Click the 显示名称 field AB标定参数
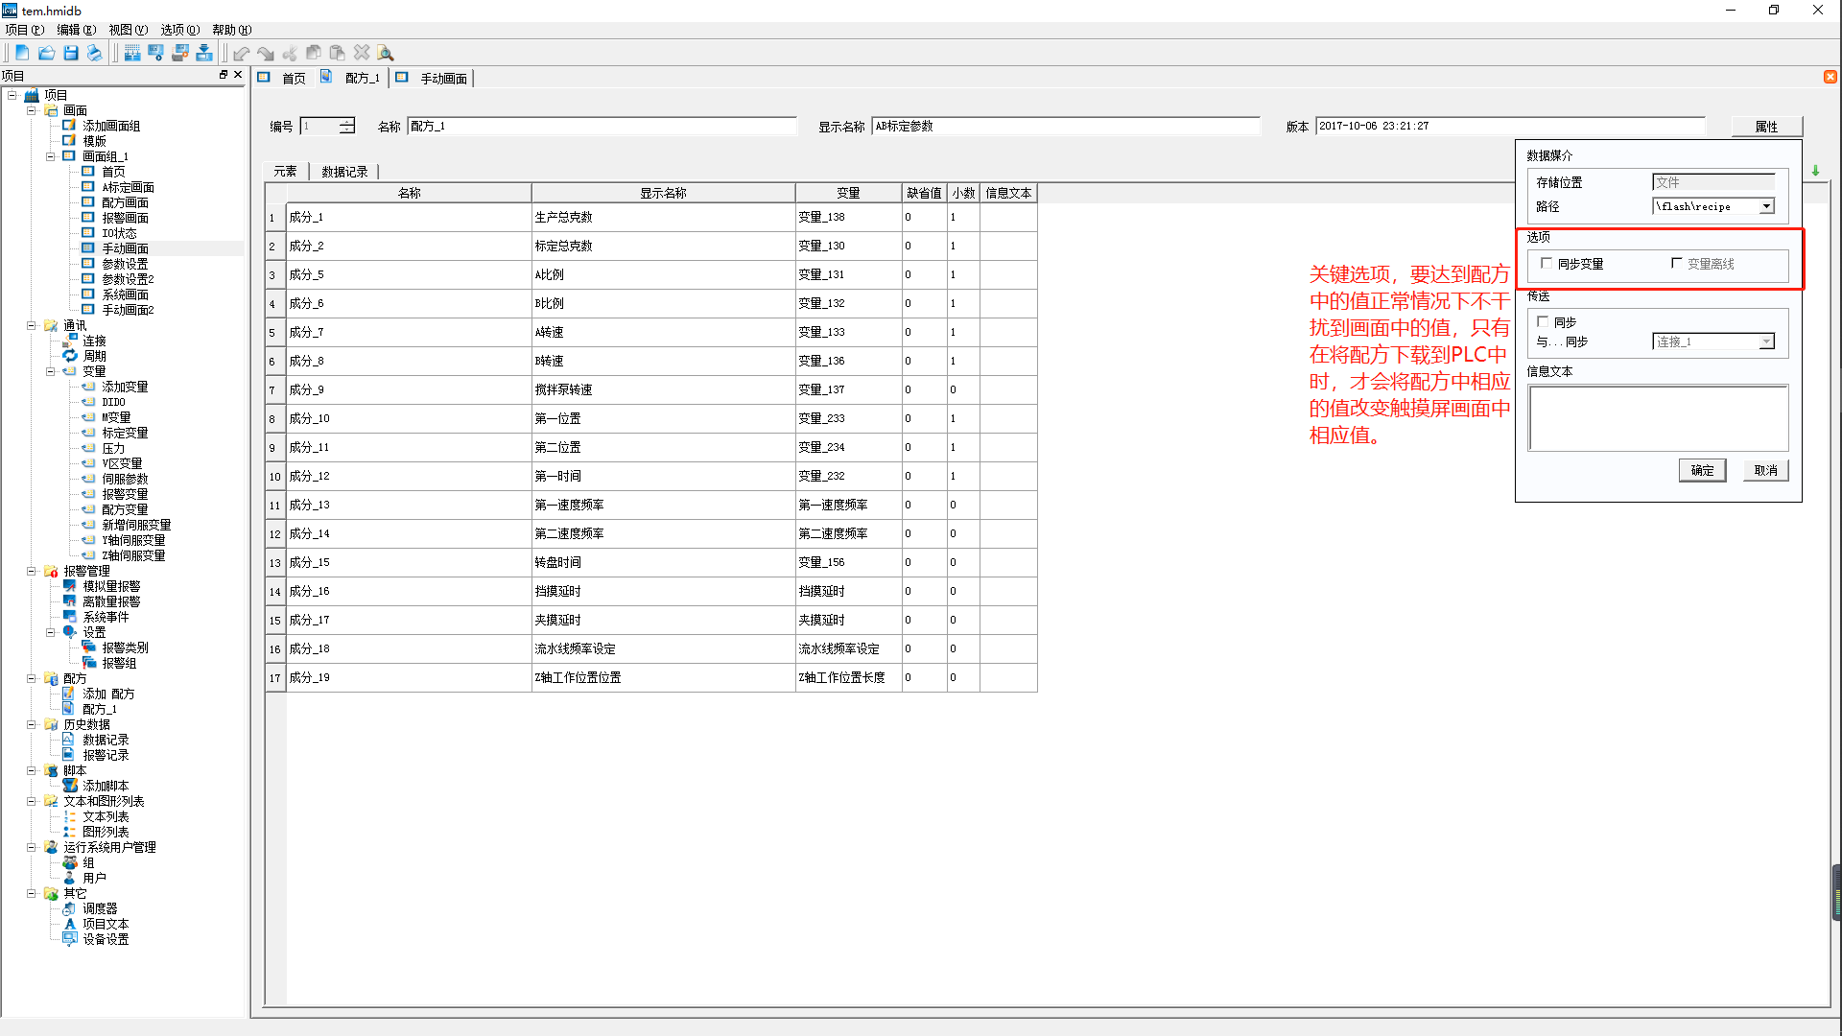 click(x=1066, y=126)
